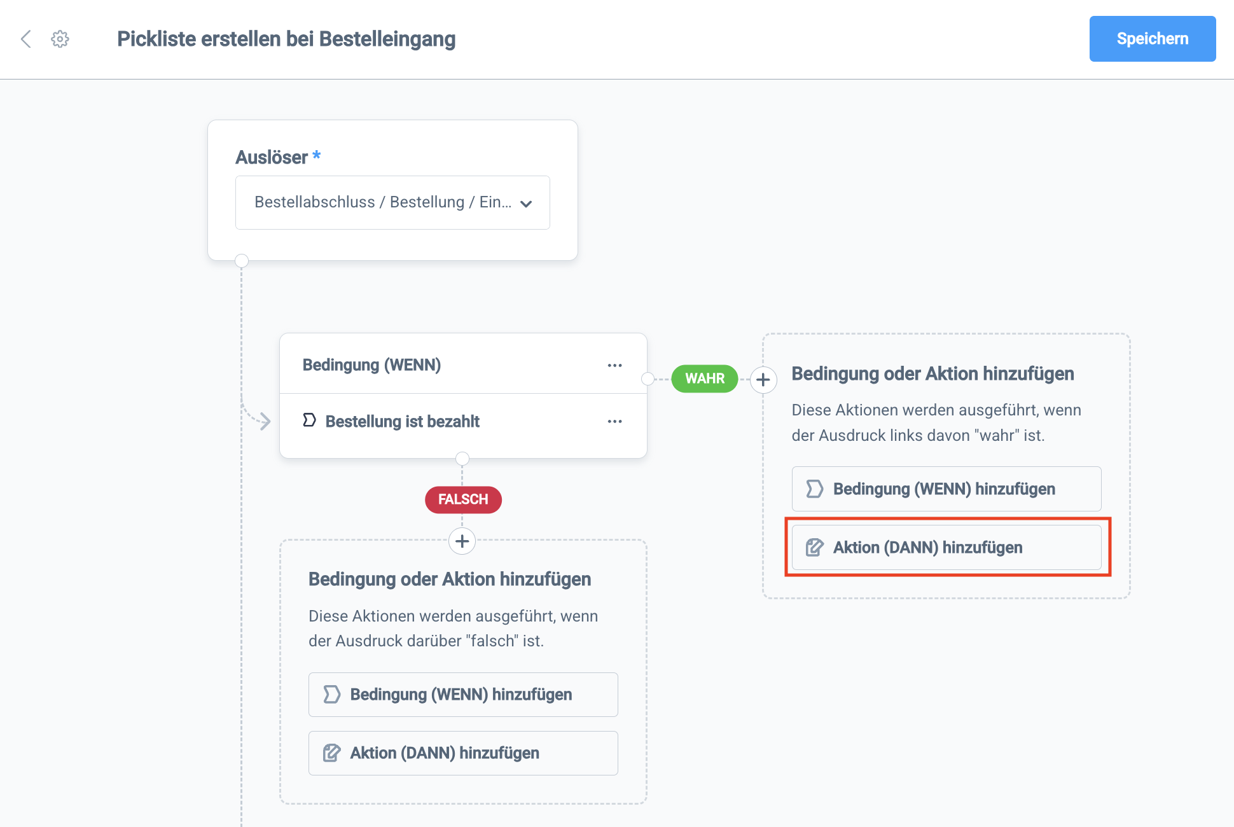Expand the trigger dropdown chevron
Image resolution: width=1234 pixels, height=827 pixels.
click(526, 204)
